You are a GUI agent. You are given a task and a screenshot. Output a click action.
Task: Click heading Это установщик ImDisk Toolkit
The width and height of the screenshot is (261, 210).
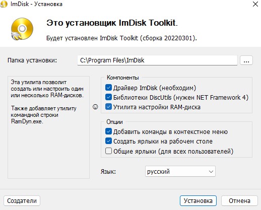(112, 23)
